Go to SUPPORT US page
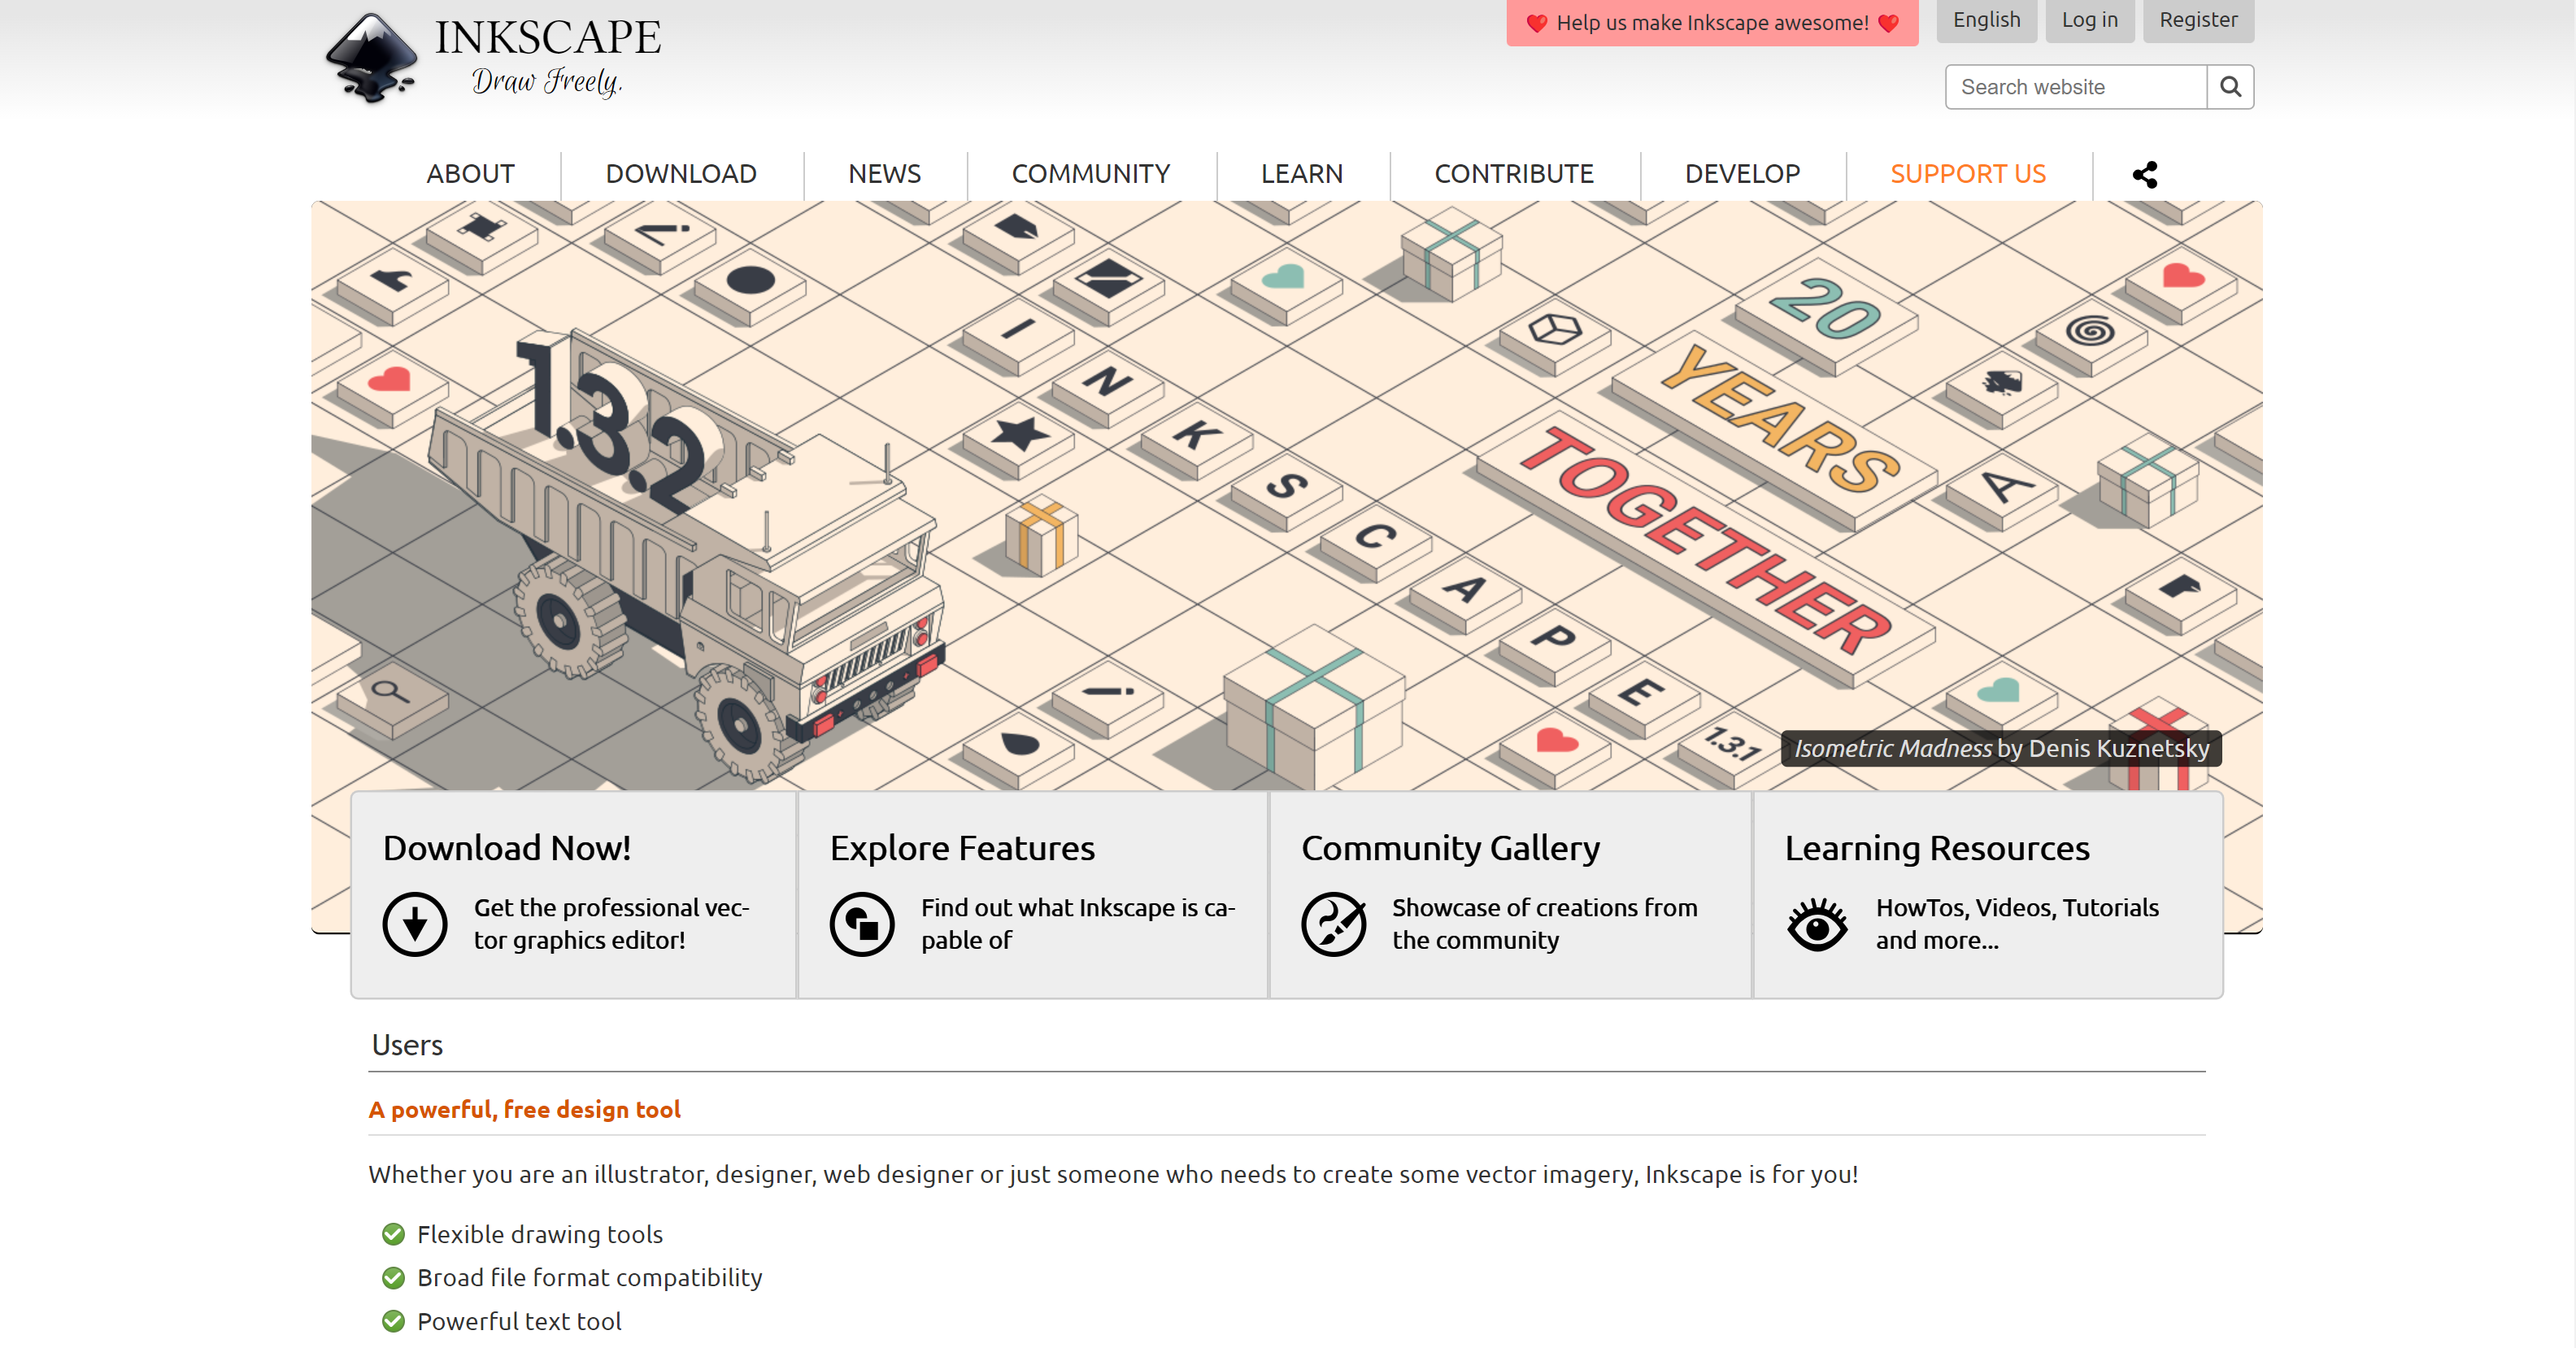This screenshot has height=1348, width=2576. coord(1968,174)
